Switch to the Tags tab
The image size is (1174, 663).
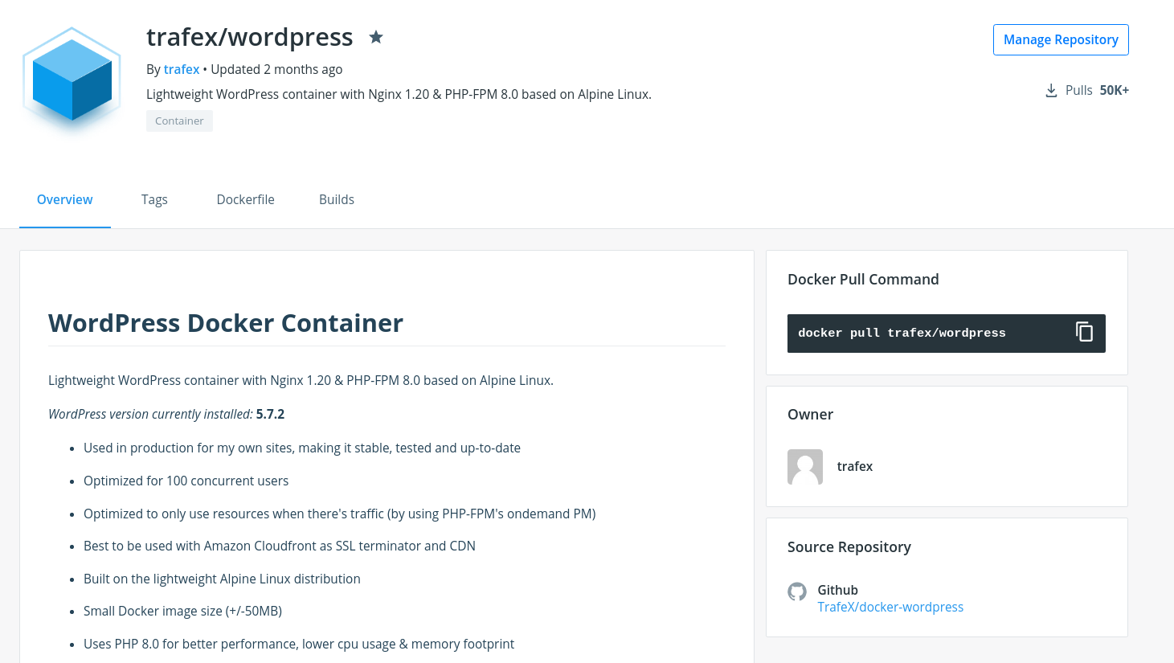pos(154,199)
